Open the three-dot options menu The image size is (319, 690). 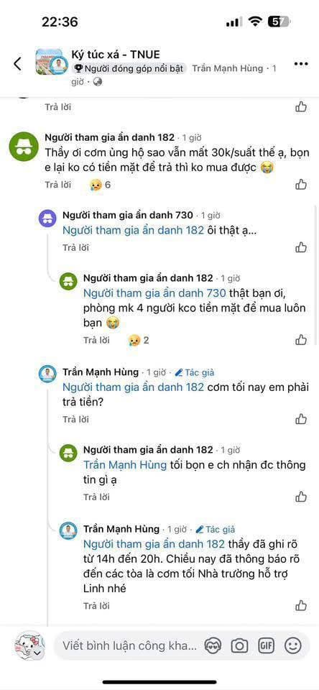(301, 64)
